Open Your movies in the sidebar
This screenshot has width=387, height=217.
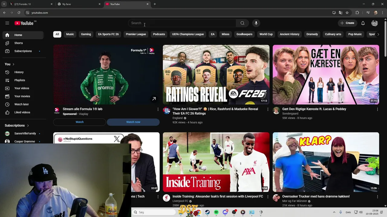click(x=23, y=96)
